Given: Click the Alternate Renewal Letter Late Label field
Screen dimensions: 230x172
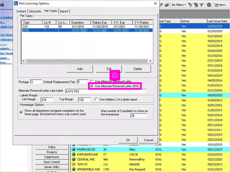Looking at the screenshot, I should [106, 91].
